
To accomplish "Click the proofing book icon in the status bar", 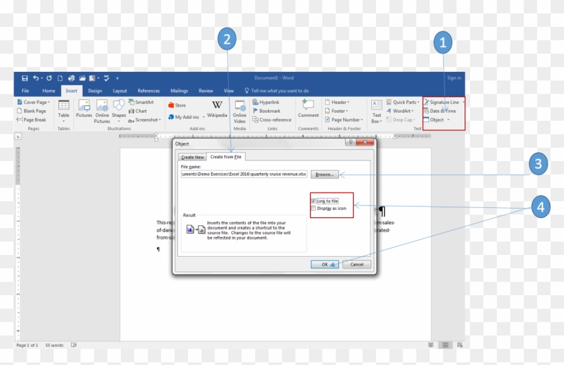I will click(74, 346).
